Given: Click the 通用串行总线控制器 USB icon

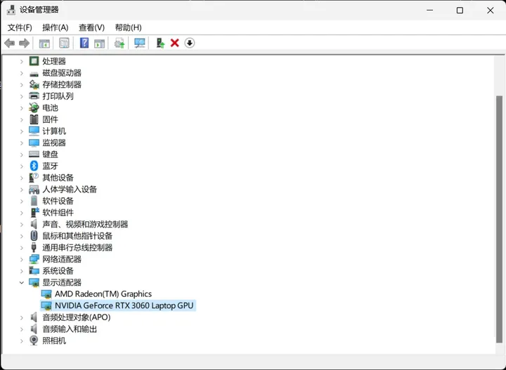Looking at the screenshot, I should click(x=34, y=247).
